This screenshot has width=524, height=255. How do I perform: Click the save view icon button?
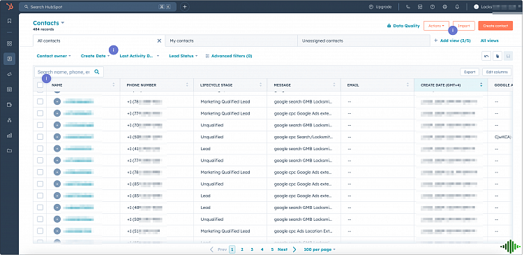point(508,56)
